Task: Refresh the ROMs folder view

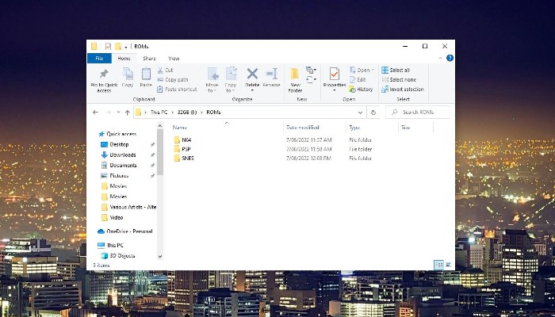Action: point(373,113)
